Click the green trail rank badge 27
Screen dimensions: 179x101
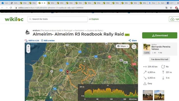pyautogui.click(x=127, y=35)
